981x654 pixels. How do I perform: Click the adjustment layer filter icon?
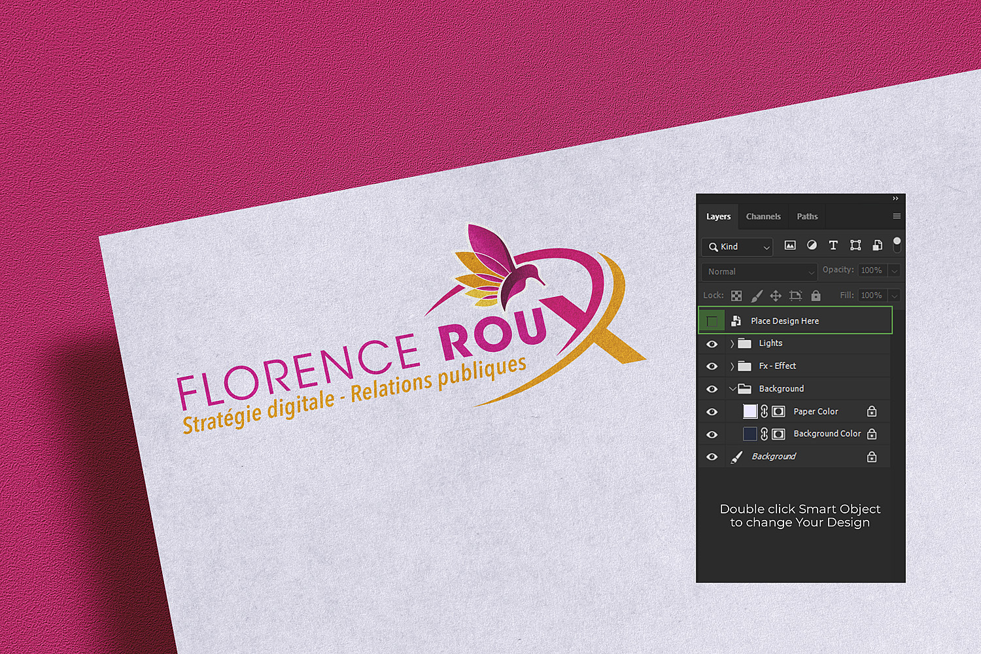pos(812,245)
